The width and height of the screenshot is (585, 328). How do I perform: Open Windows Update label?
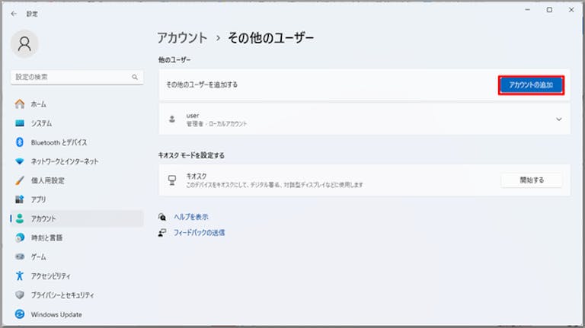56,314
